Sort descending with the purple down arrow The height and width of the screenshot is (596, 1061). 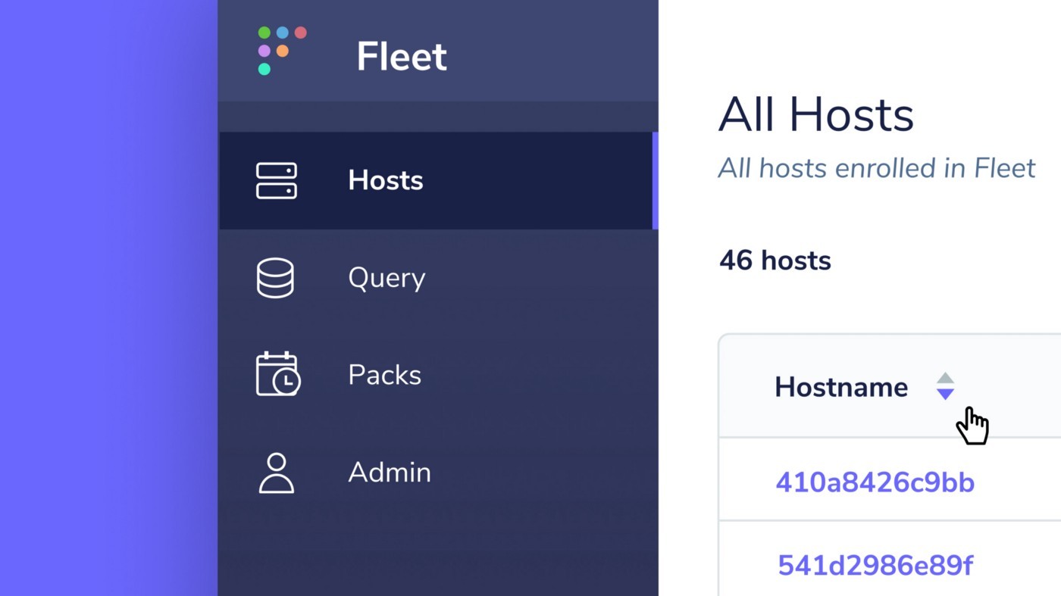point(945,394)
